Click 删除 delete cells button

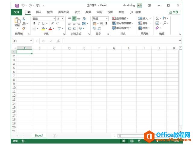point(143,23)
